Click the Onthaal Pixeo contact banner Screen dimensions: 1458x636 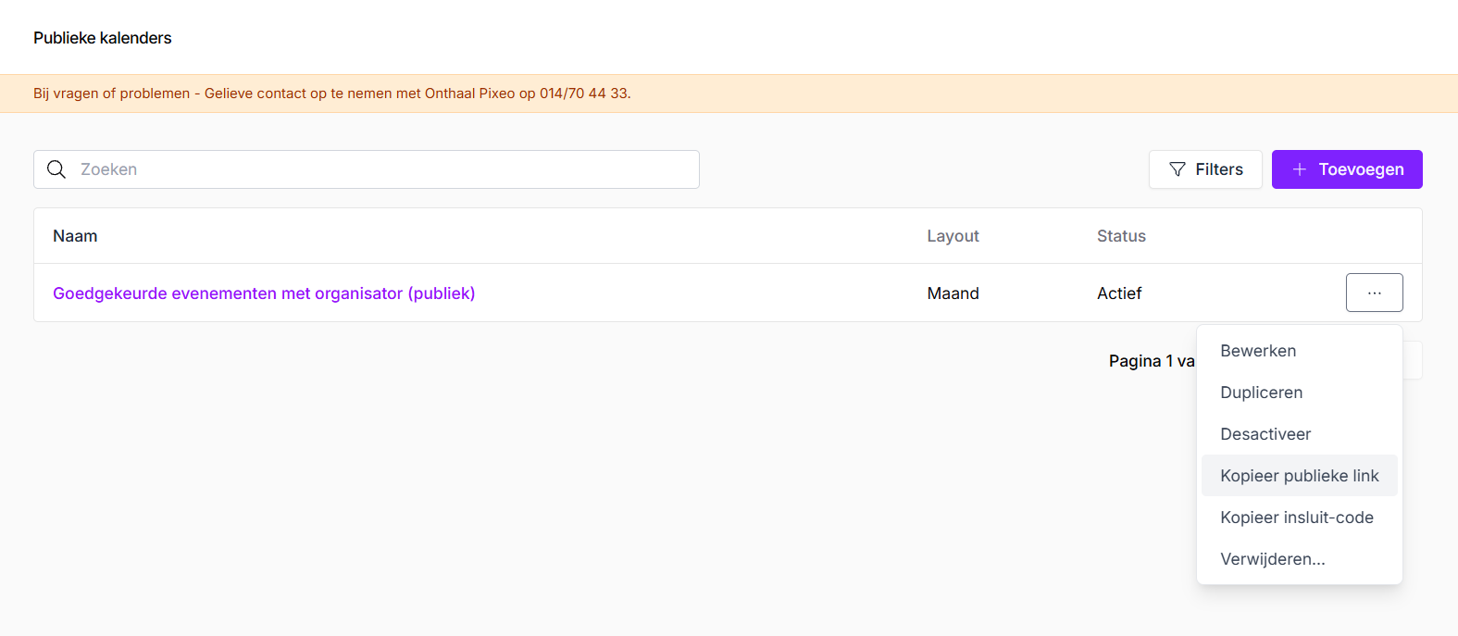[x=332, y=94]
